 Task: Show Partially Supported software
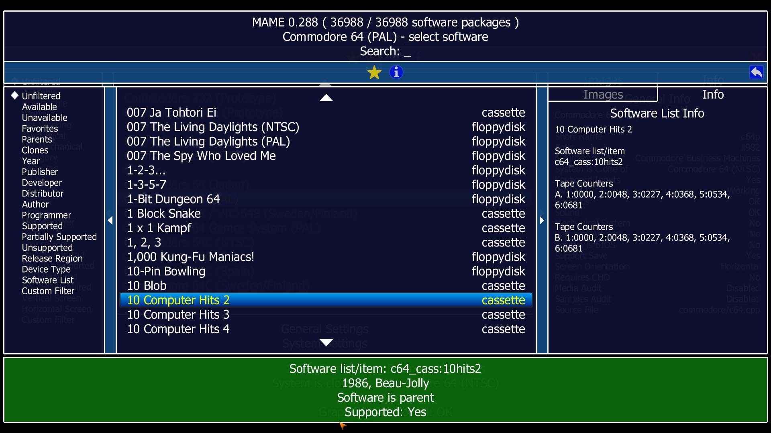[59, 237]
